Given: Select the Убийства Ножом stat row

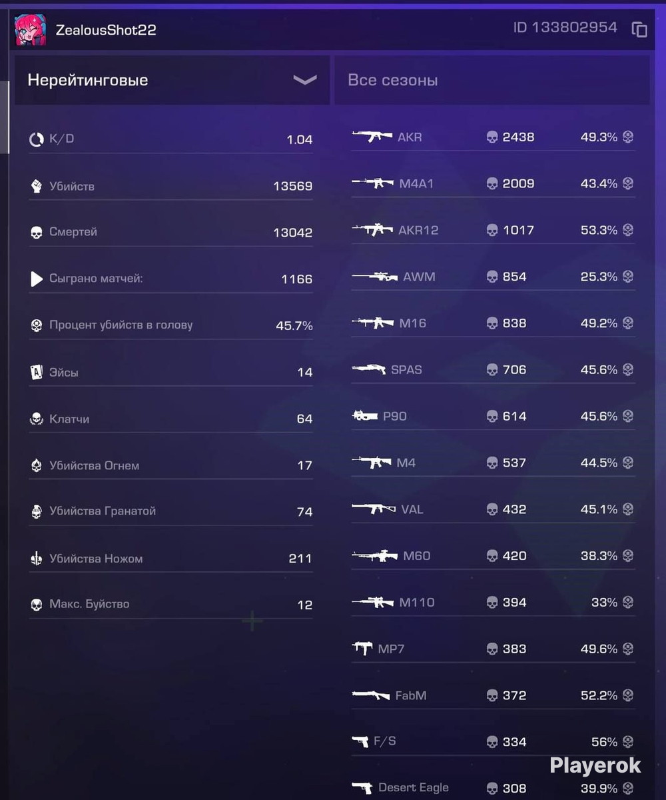Looking at the screenshot, I should (x=170, y=559).
